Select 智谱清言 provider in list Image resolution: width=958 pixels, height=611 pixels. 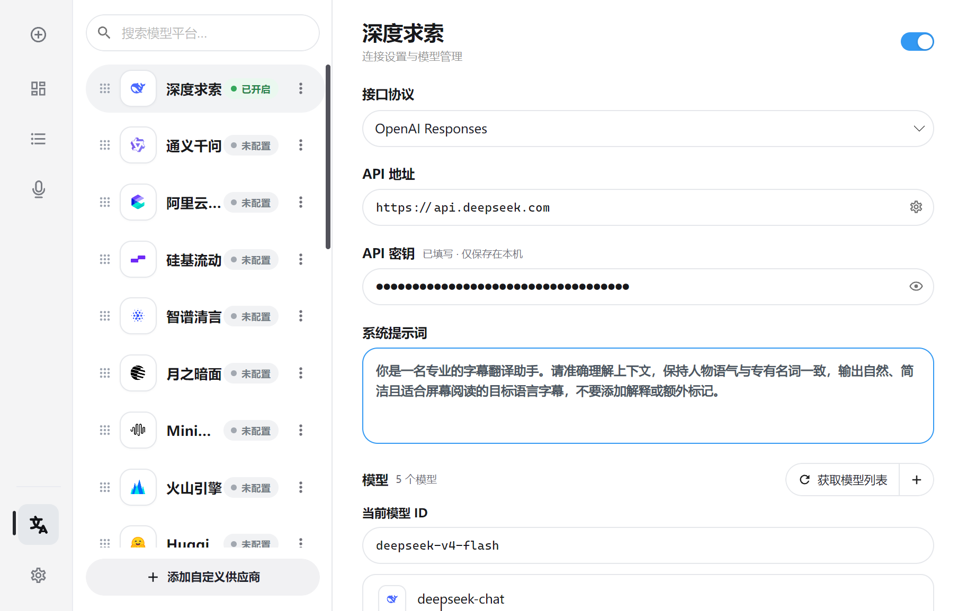(x=205, y=316)
